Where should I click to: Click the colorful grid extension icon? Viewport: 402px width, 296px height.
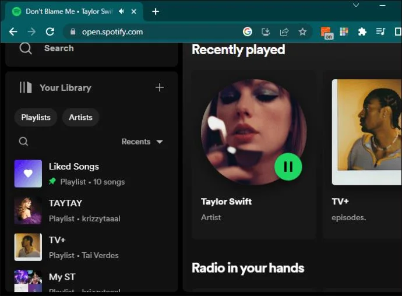344,32
